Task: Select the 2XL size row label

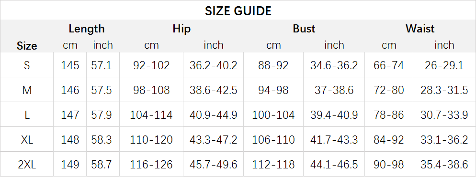Action: point(27,165)
